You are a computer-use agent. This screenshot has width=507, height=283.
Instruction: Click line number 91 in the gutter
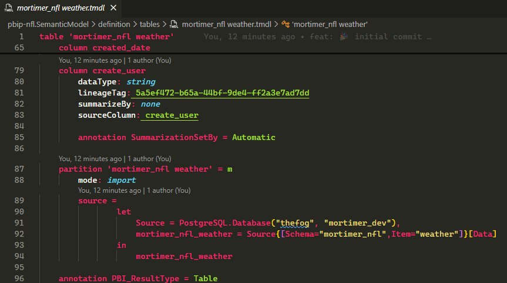coord(19,223)
